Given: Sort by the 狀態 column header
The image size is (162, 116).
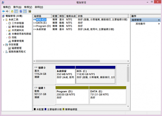Looking at the screenshot, I should [x=103, y=16].
